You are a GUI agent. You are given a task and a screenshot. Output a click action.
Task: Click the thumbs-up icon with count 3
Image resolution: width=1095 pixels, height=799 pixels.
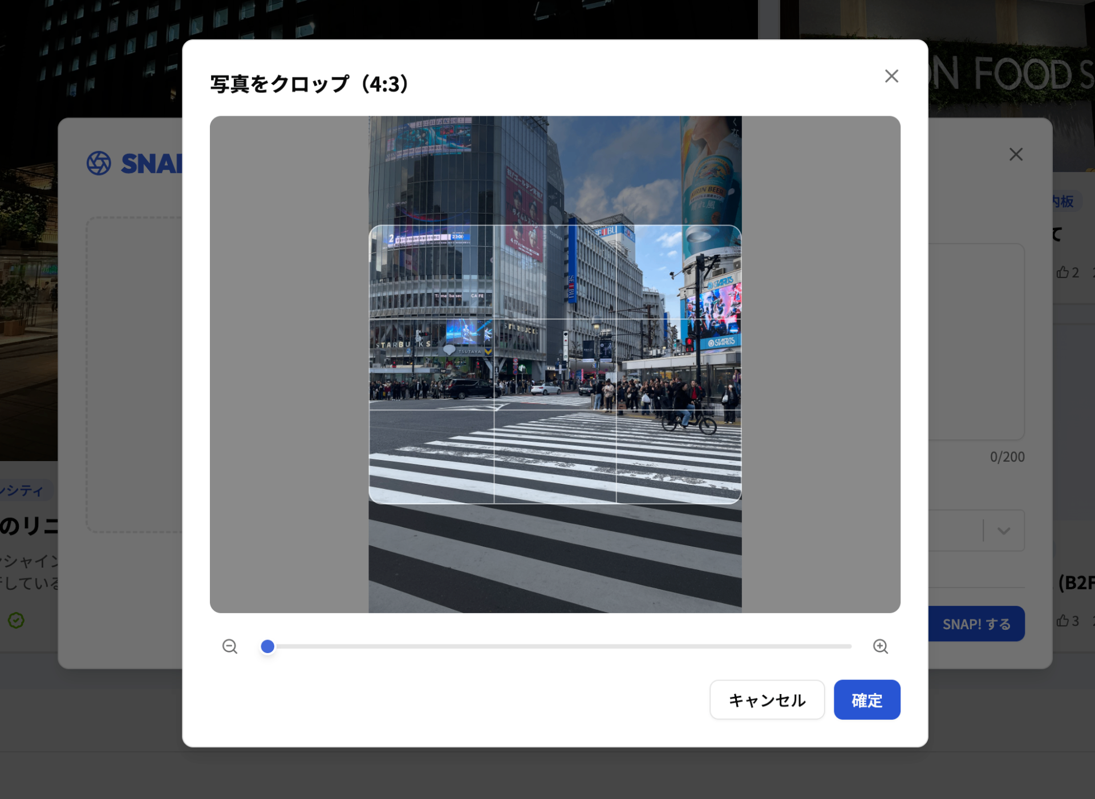coord(1062,621)
